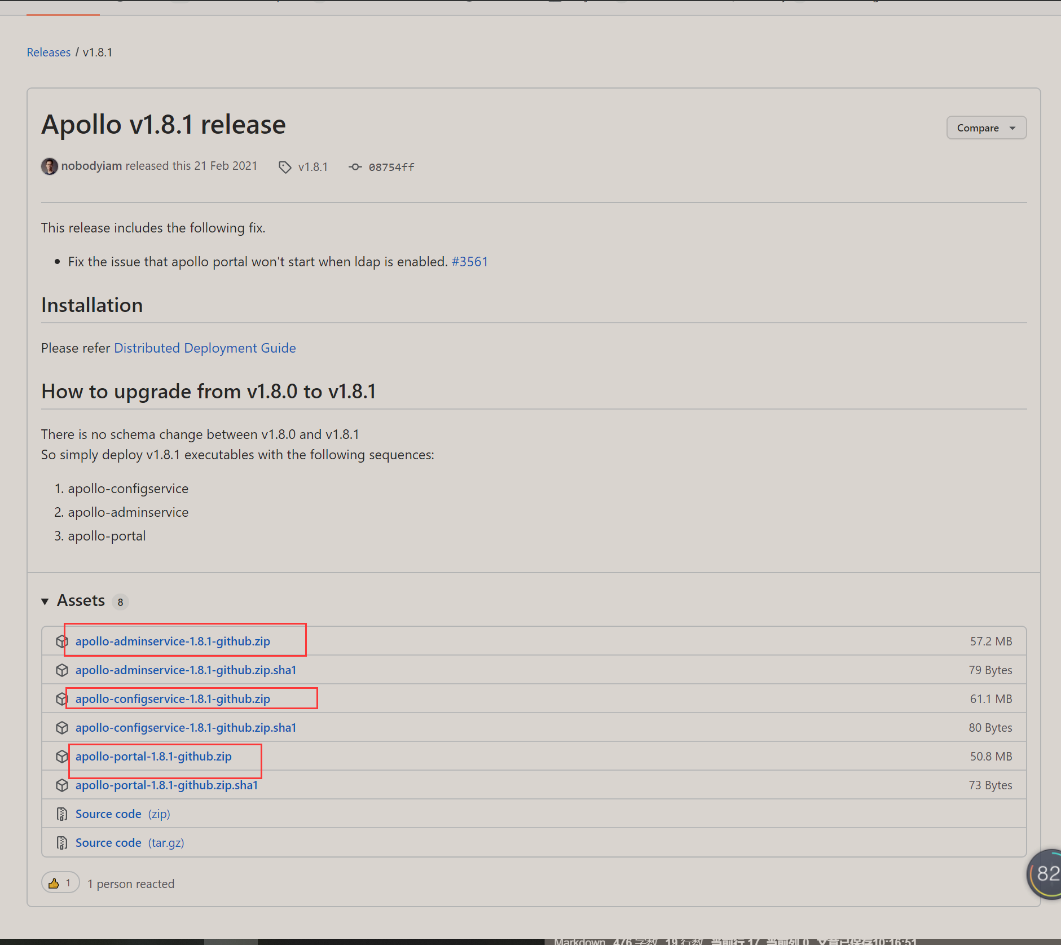Click package icon for apollo-portal-1.8.1-github.zip

62,757
